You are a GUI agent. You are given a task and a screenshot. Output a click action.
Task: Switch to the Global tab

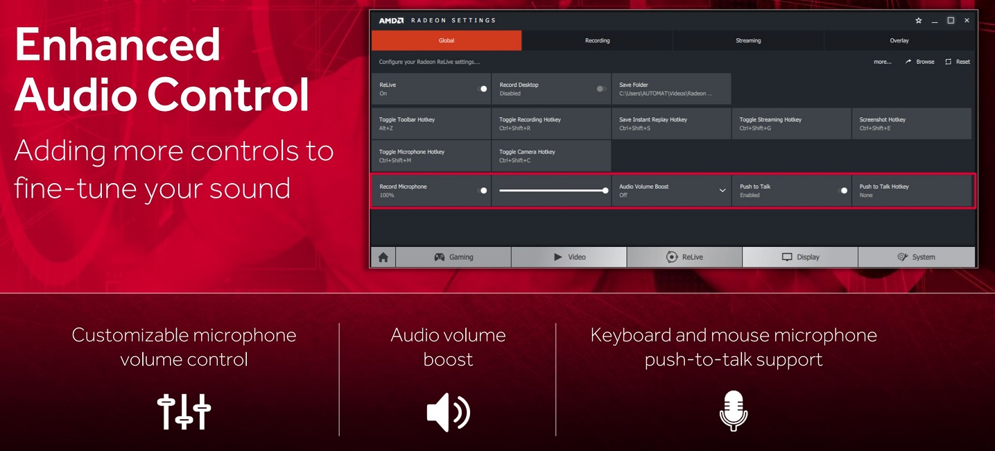tap(447, 40)
